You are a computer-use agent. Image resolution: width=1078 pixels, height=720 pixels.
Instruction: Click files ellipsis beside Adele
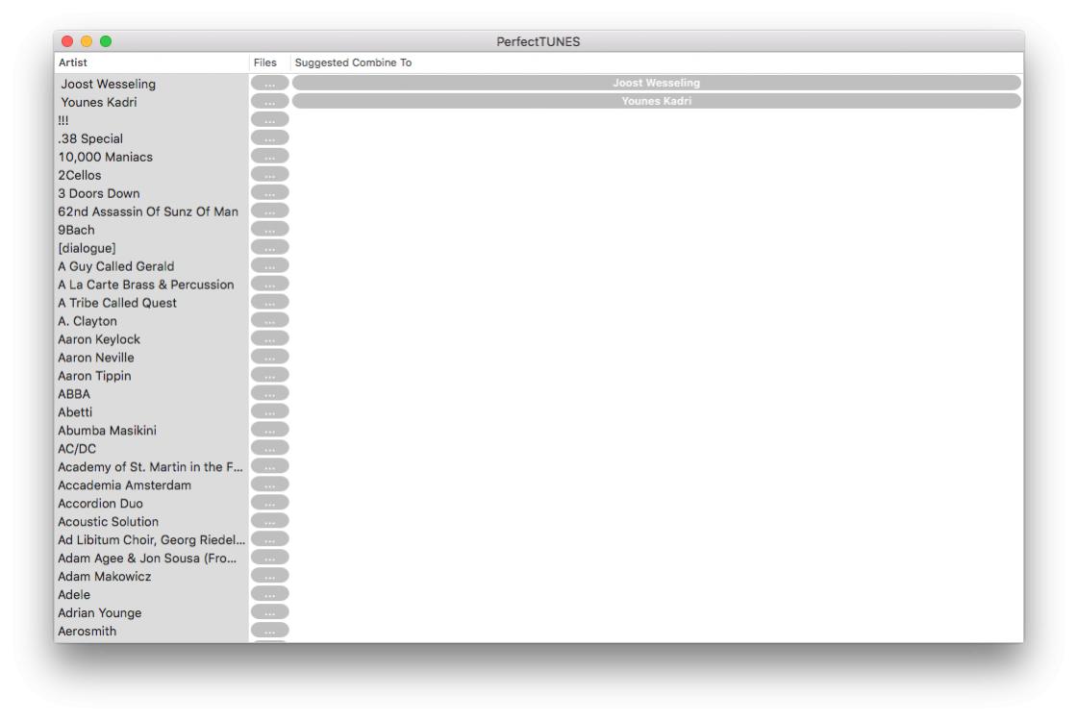(269, 595)
